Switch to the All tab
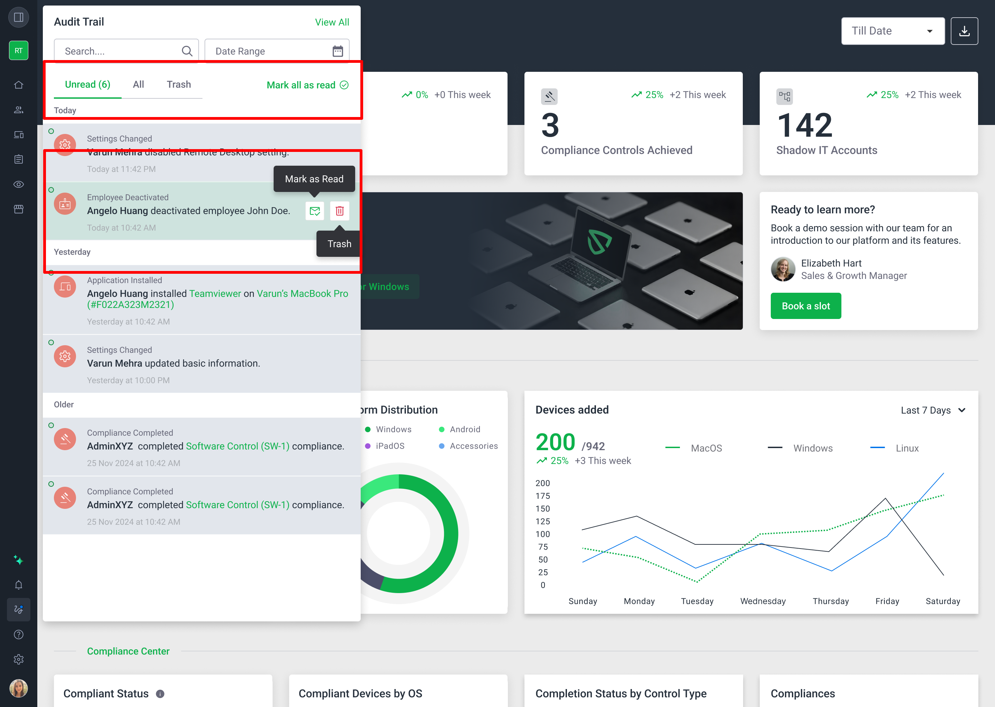 pos(138,85)
